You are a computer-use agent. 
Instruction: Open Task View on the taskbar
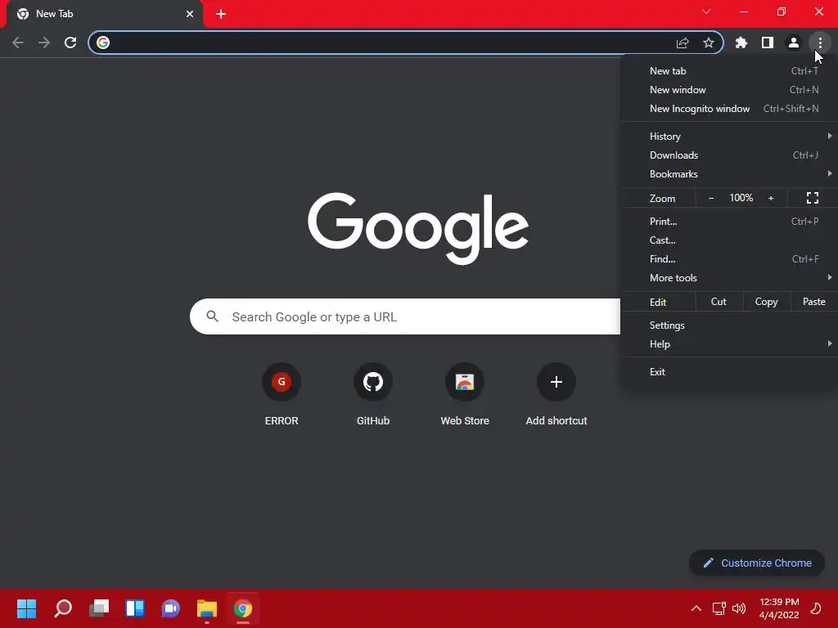tap(99, 608)
